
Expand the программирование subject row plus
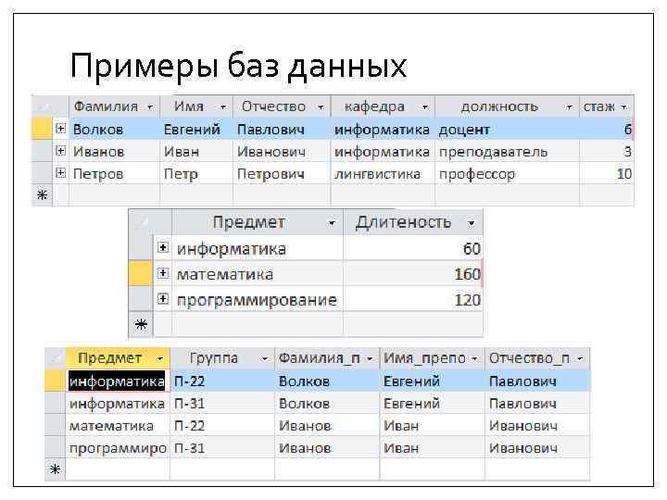coord(163,298)
